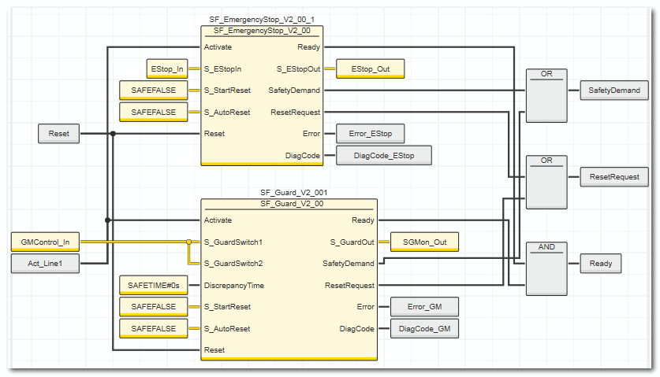The image size is (660, 377).
Task: Select the OR block feeding SafetyDemand output
Action: tap(546, 96)
